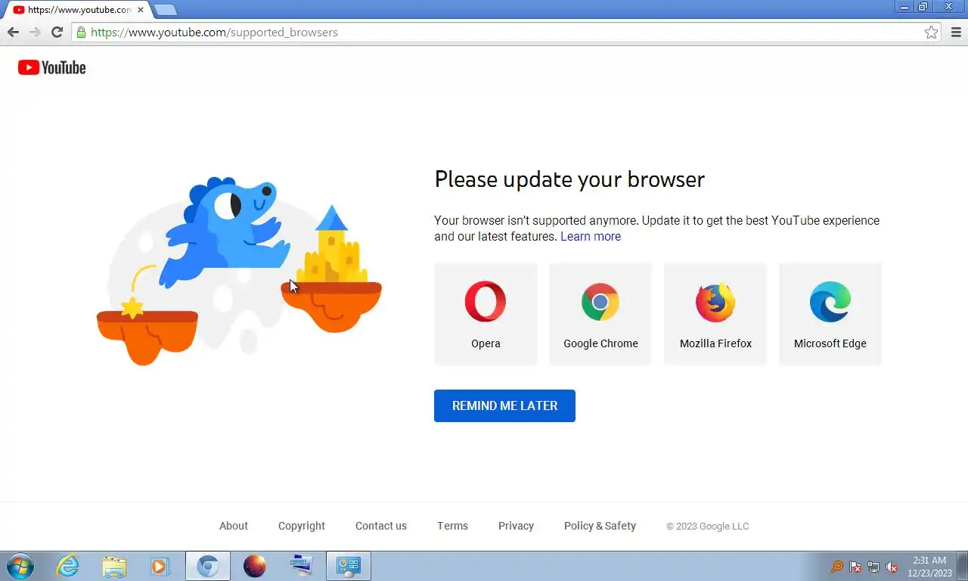This screenshot has height=581, width=968.
Task: Open the Learn more link
Action: pyautogui.click(x=591, y=236)
